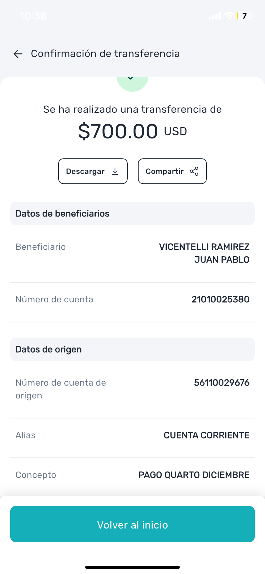Tap the back arrow icon

point(18,54)
